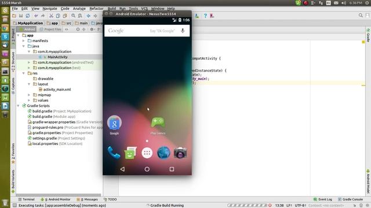Stop the Gradle build with red cancel icon
371x208 pixels.
[x=270, y=206]
